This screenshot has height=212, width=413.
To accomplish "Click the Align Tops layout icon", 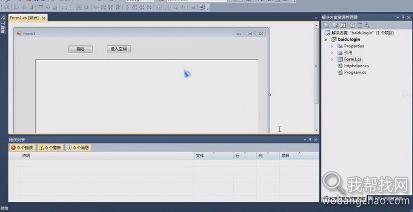I will click(x=40, y=8).
